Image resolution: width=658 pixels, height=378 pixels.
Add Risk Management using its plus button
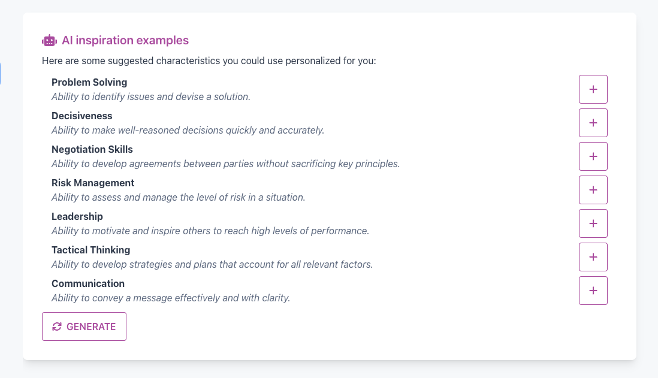593,190
